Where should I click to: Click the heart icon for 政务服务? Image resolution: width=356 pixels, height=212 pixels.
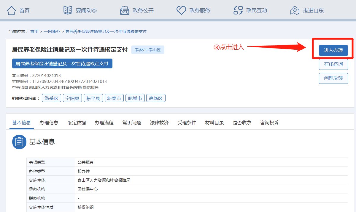click(x=181, y=10)
